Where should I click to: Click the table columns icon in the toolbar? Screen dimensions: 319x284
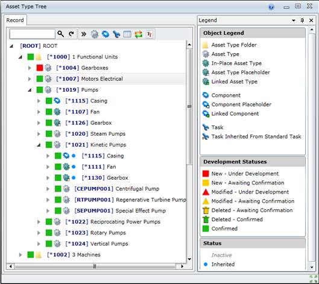coord(127,34)
